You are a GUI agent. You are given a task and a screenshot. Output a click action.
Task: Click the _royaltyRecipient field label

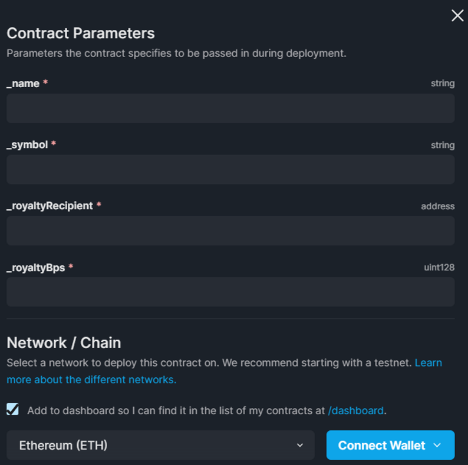click(50, 206)
